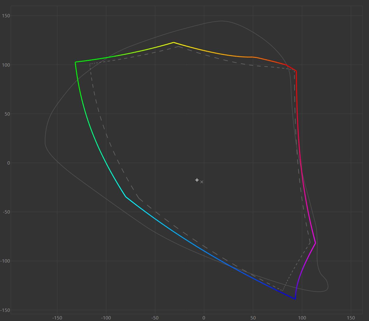Click the leftmost bulge of thin gray contour
Image resolution: width=369 pixels, height=321 pixels.
[x=45, y=143]
